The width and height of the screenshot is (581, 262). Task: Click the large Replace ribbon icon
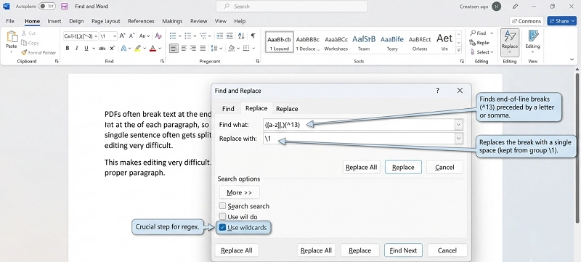click(x=510, y=42)
